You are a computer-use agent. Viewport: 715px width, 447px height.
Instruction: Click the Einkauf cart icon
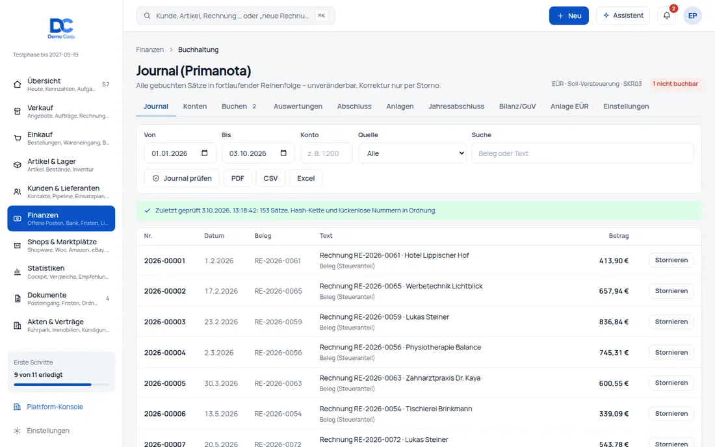tap(18, 138)
